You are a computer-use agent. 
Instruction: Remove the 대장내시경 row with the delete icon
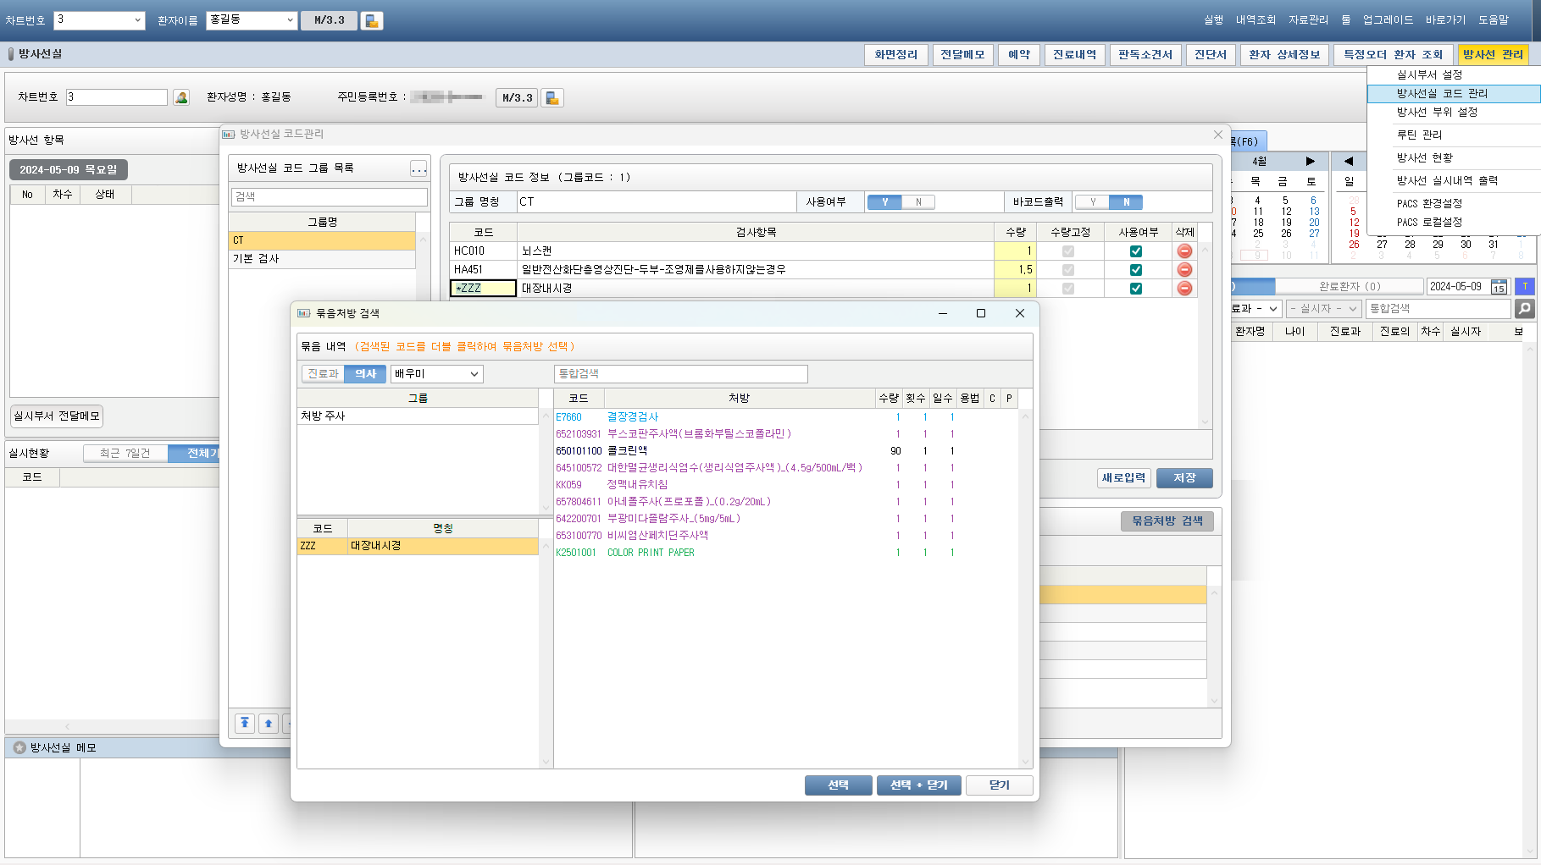[1184, 289]
